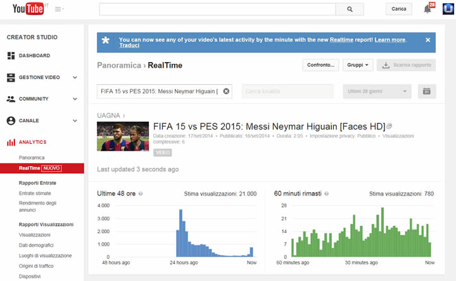This screenshot has width=456, height=281.
Task: Open the account avatar menu
Action: (x=448, y=9)
